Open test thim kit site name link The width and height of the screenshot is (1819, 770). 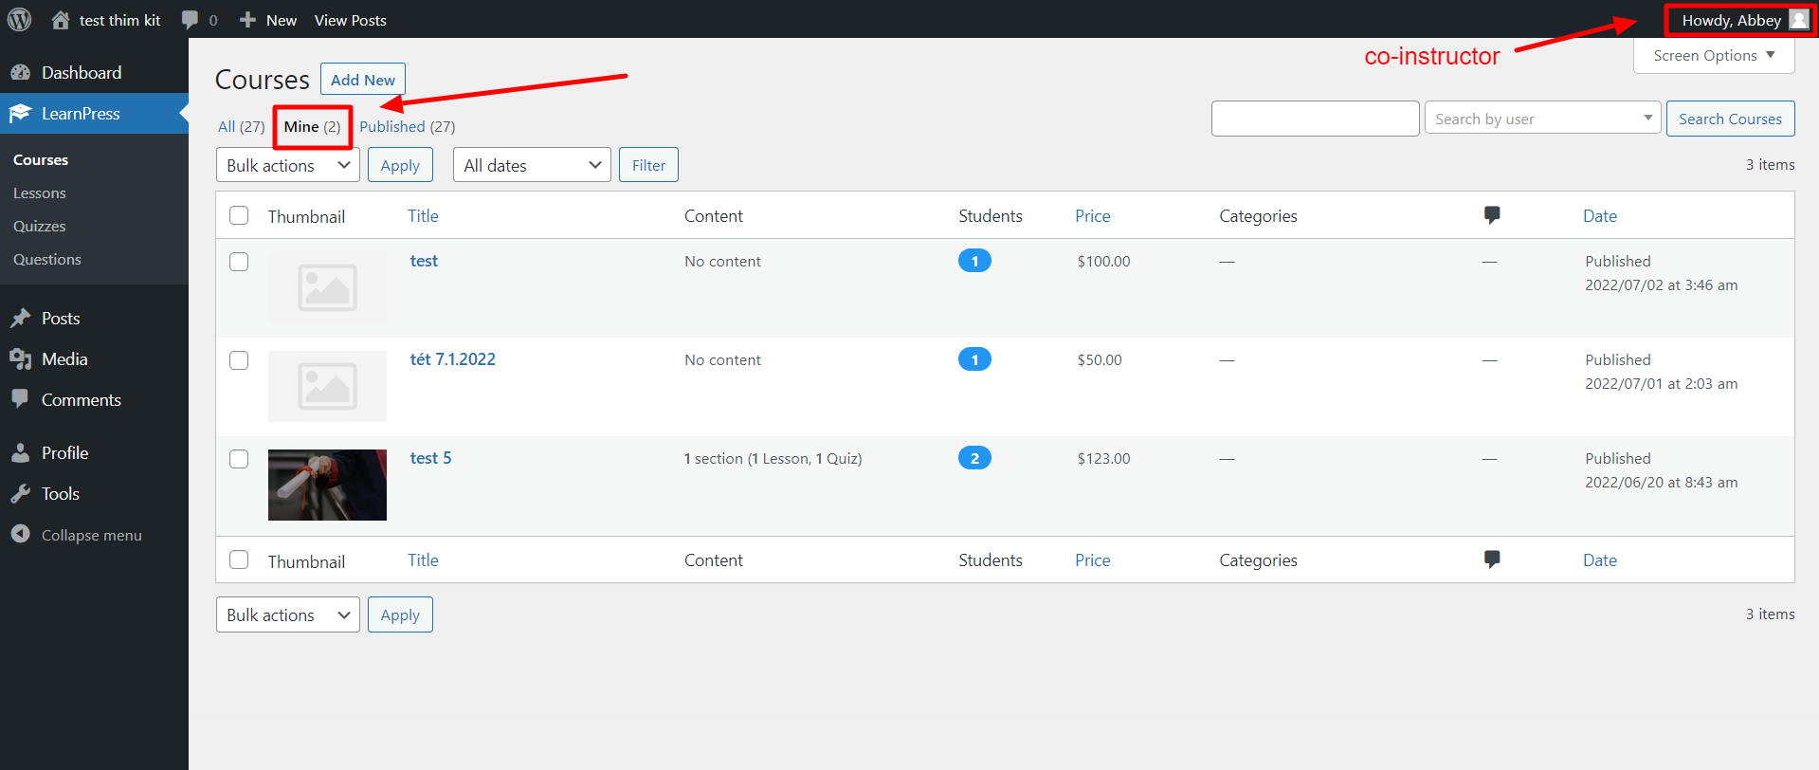[119, 20]
